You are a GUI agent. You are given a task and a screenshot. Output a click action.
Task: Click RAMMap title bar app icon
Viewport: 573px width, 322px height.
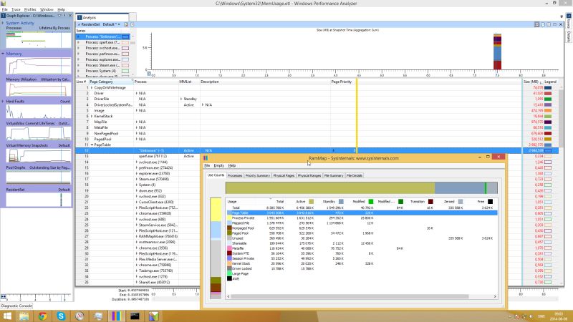point(206,158)
